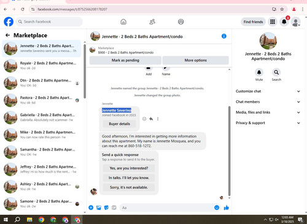The image size is (307, 224).
Task: Open the Facebook menu grid icon
Action: point(273,22)
